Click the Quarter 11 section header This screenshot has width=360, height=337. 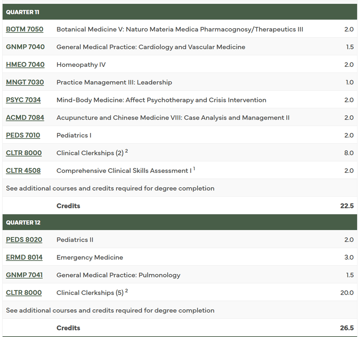[180, 12]
